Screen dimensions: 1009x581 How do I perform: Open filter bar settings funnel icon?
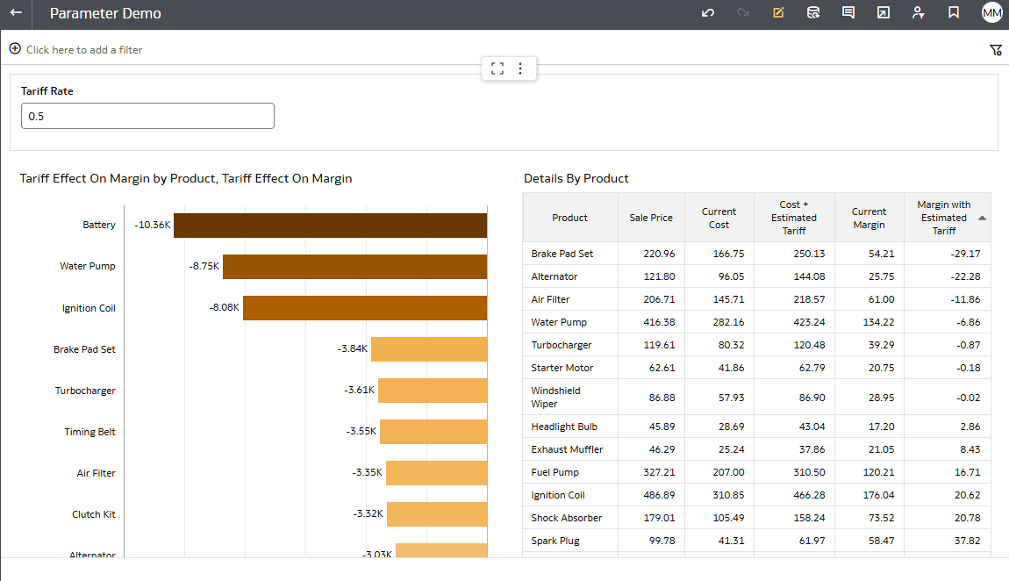coord(995,50)
